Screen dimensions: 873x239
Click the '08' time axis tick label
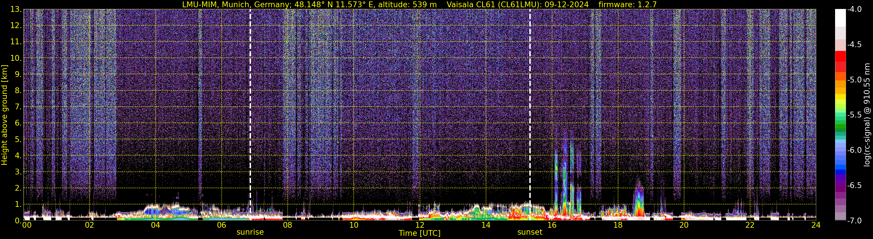tap(288, 225)
